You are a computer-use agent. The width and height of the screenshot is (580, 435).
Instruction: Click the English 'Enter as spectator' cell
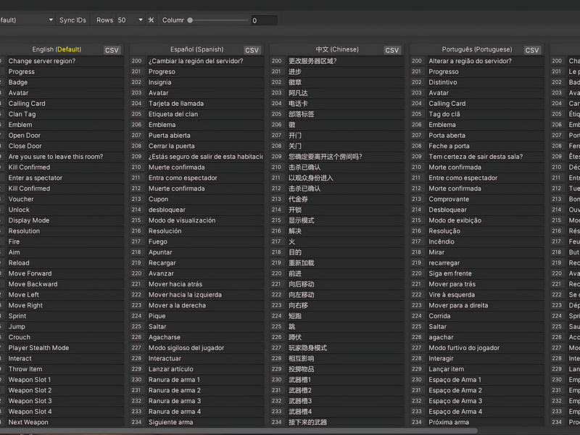click(65, 178)
